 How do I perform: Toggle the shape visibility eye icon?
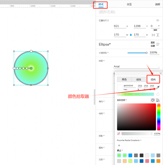pos(157,20)
